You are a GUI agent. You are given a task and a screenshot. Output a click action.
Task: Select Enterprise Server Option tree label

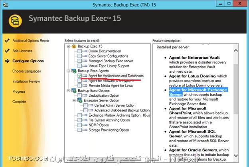click(101, 101)
